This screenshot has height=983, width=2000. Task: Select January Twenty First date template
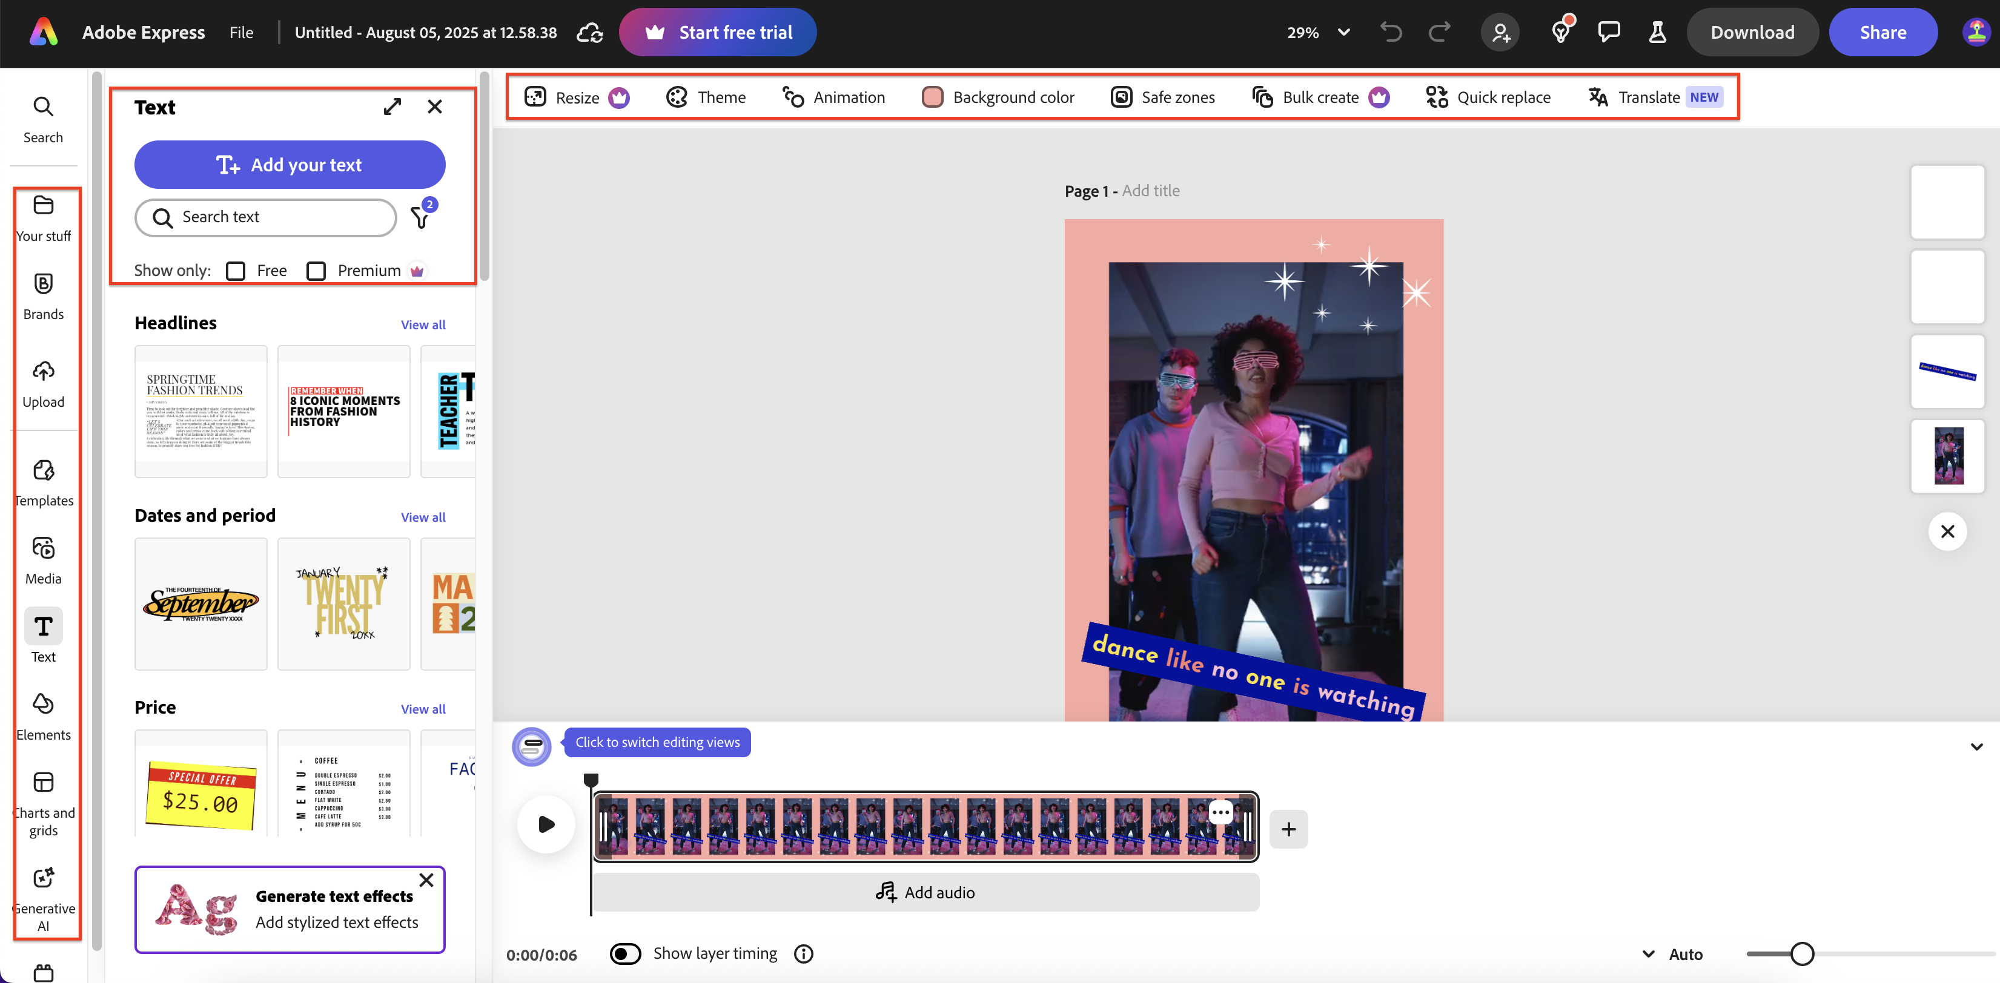click(x=344, y=603)
